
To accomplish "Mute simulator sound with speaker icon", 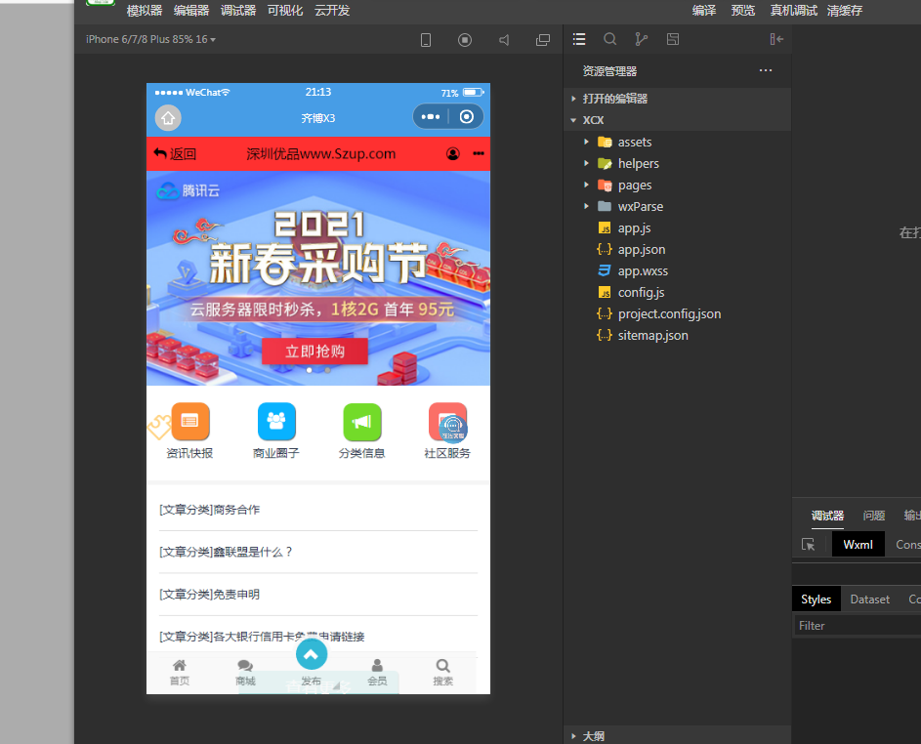I will 504,40.
